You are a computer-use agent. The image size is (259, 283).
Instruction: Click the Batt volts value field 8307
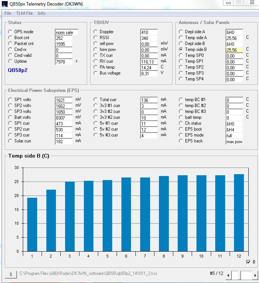[64, 118]
